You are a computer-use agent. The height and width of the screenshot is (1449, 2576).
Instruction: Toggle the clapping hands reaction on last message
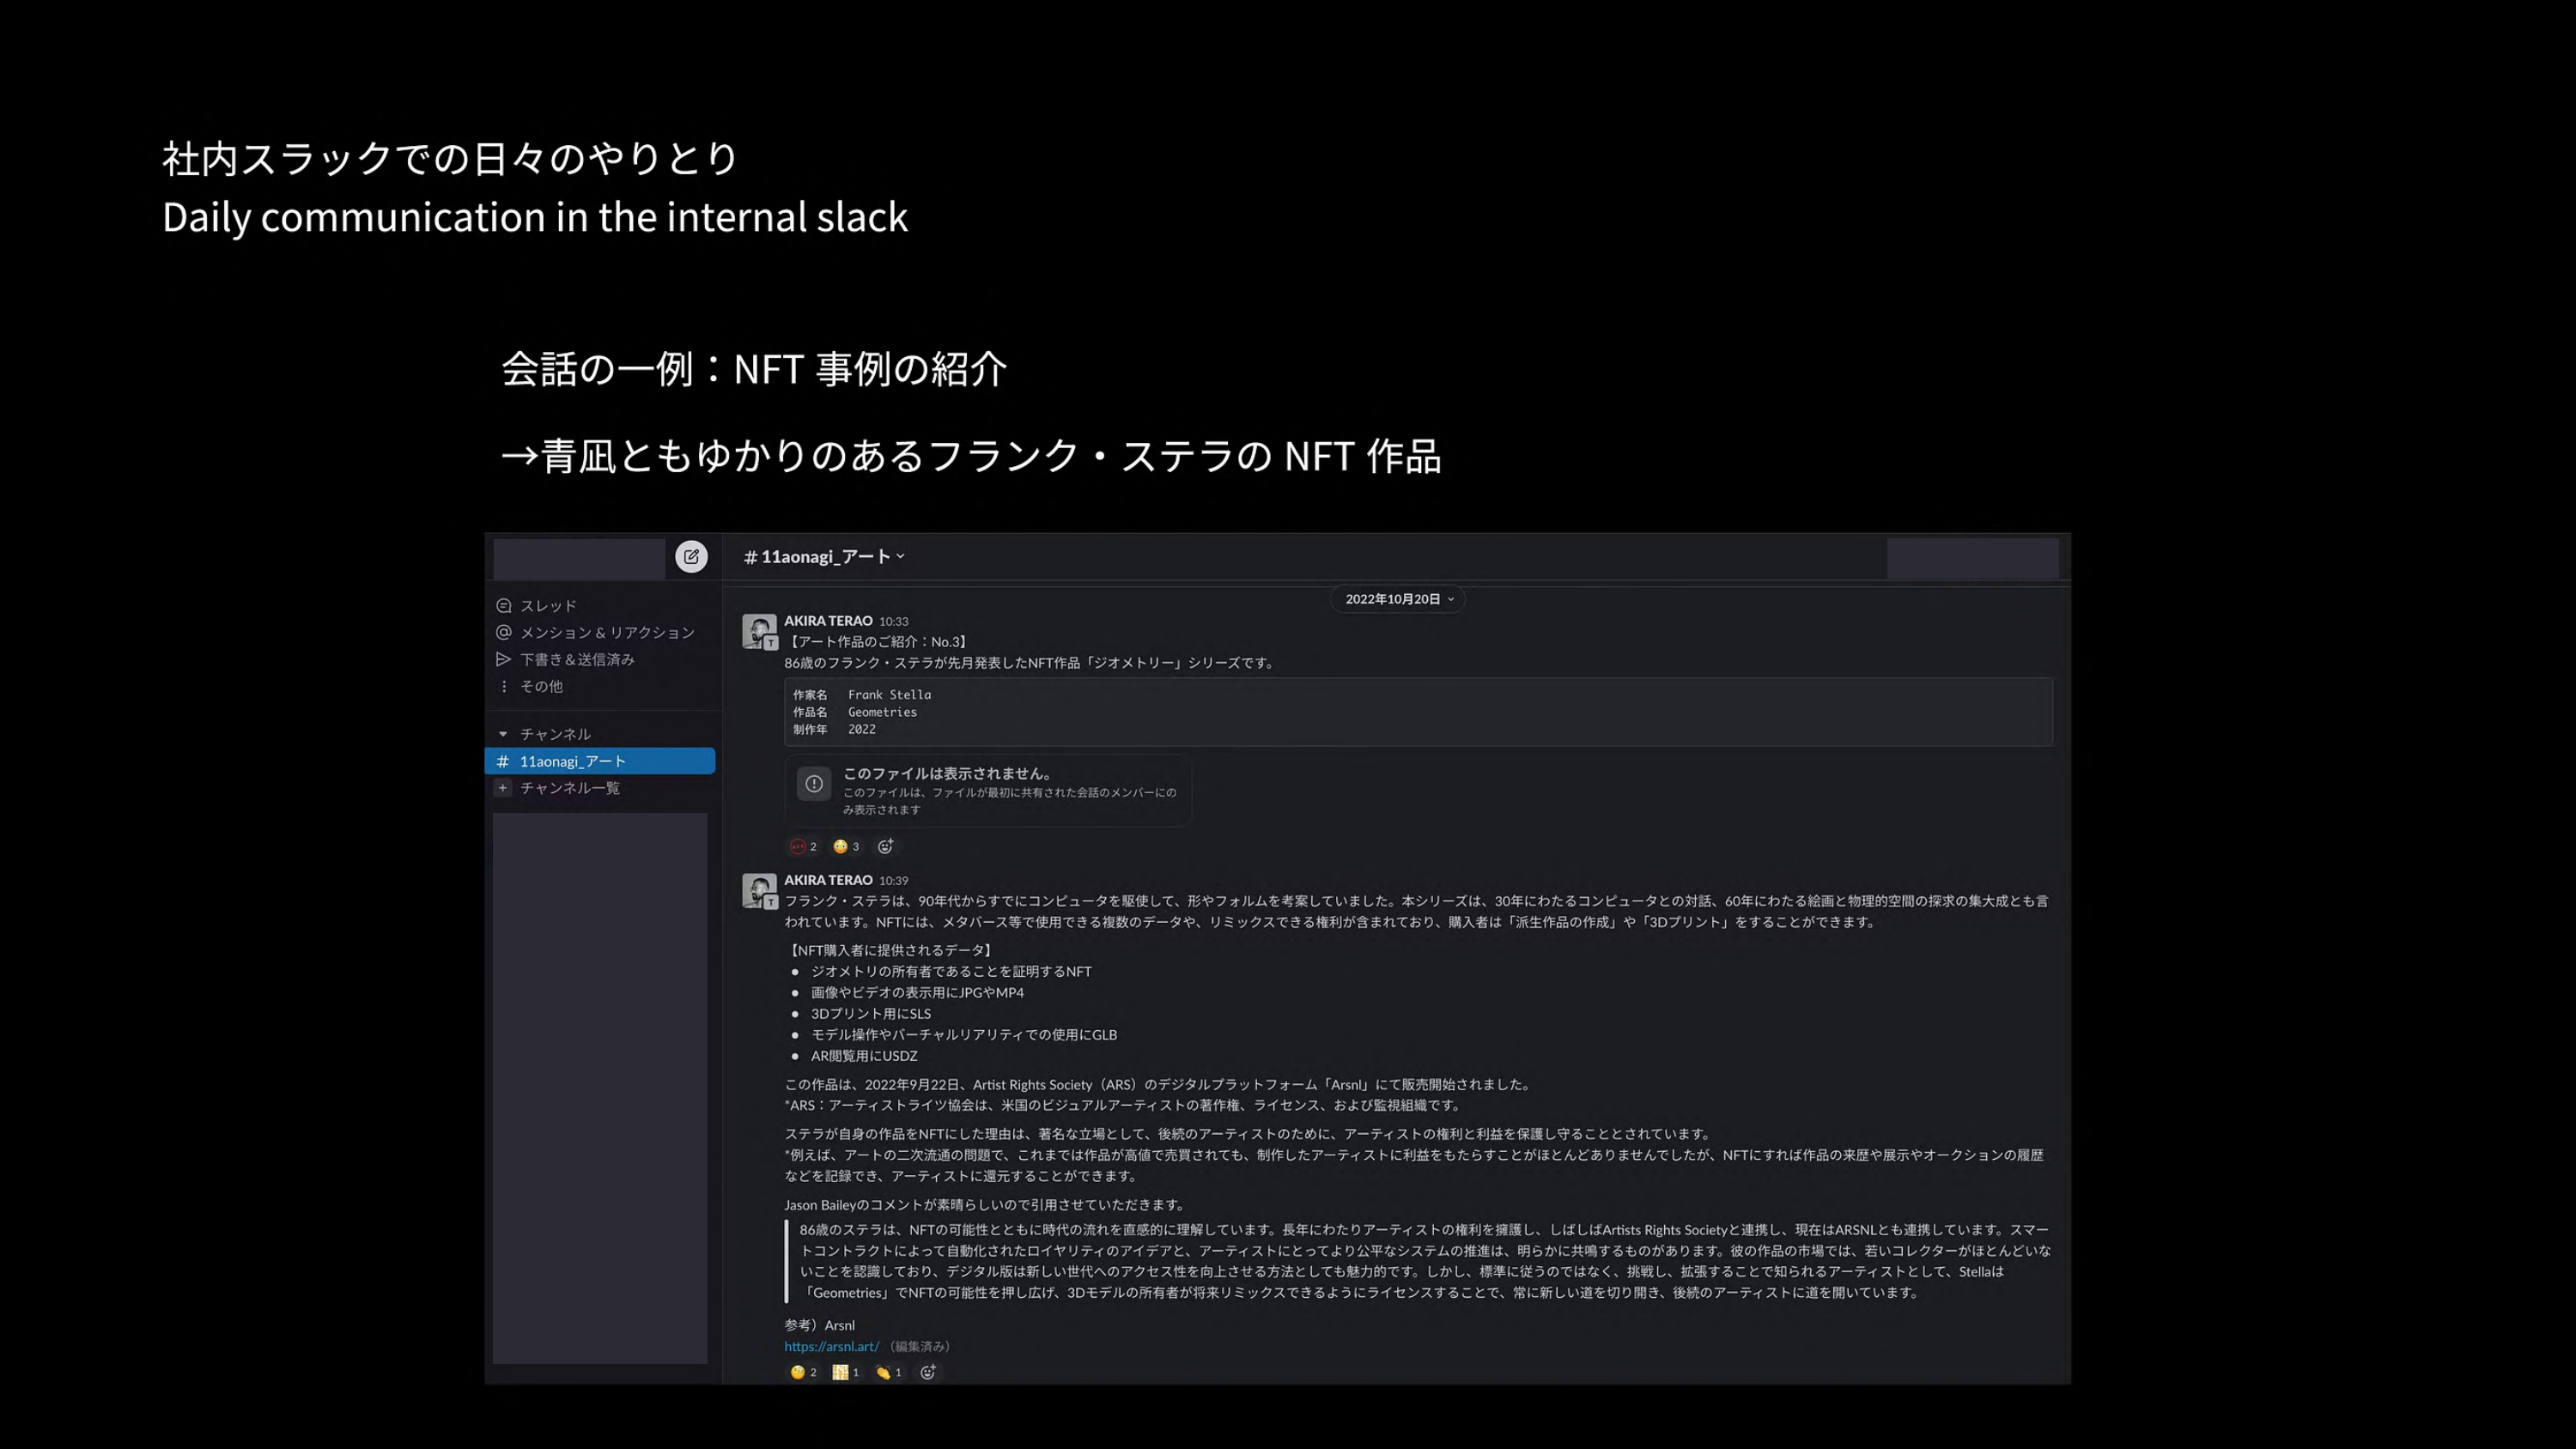tap(888, 1372)
